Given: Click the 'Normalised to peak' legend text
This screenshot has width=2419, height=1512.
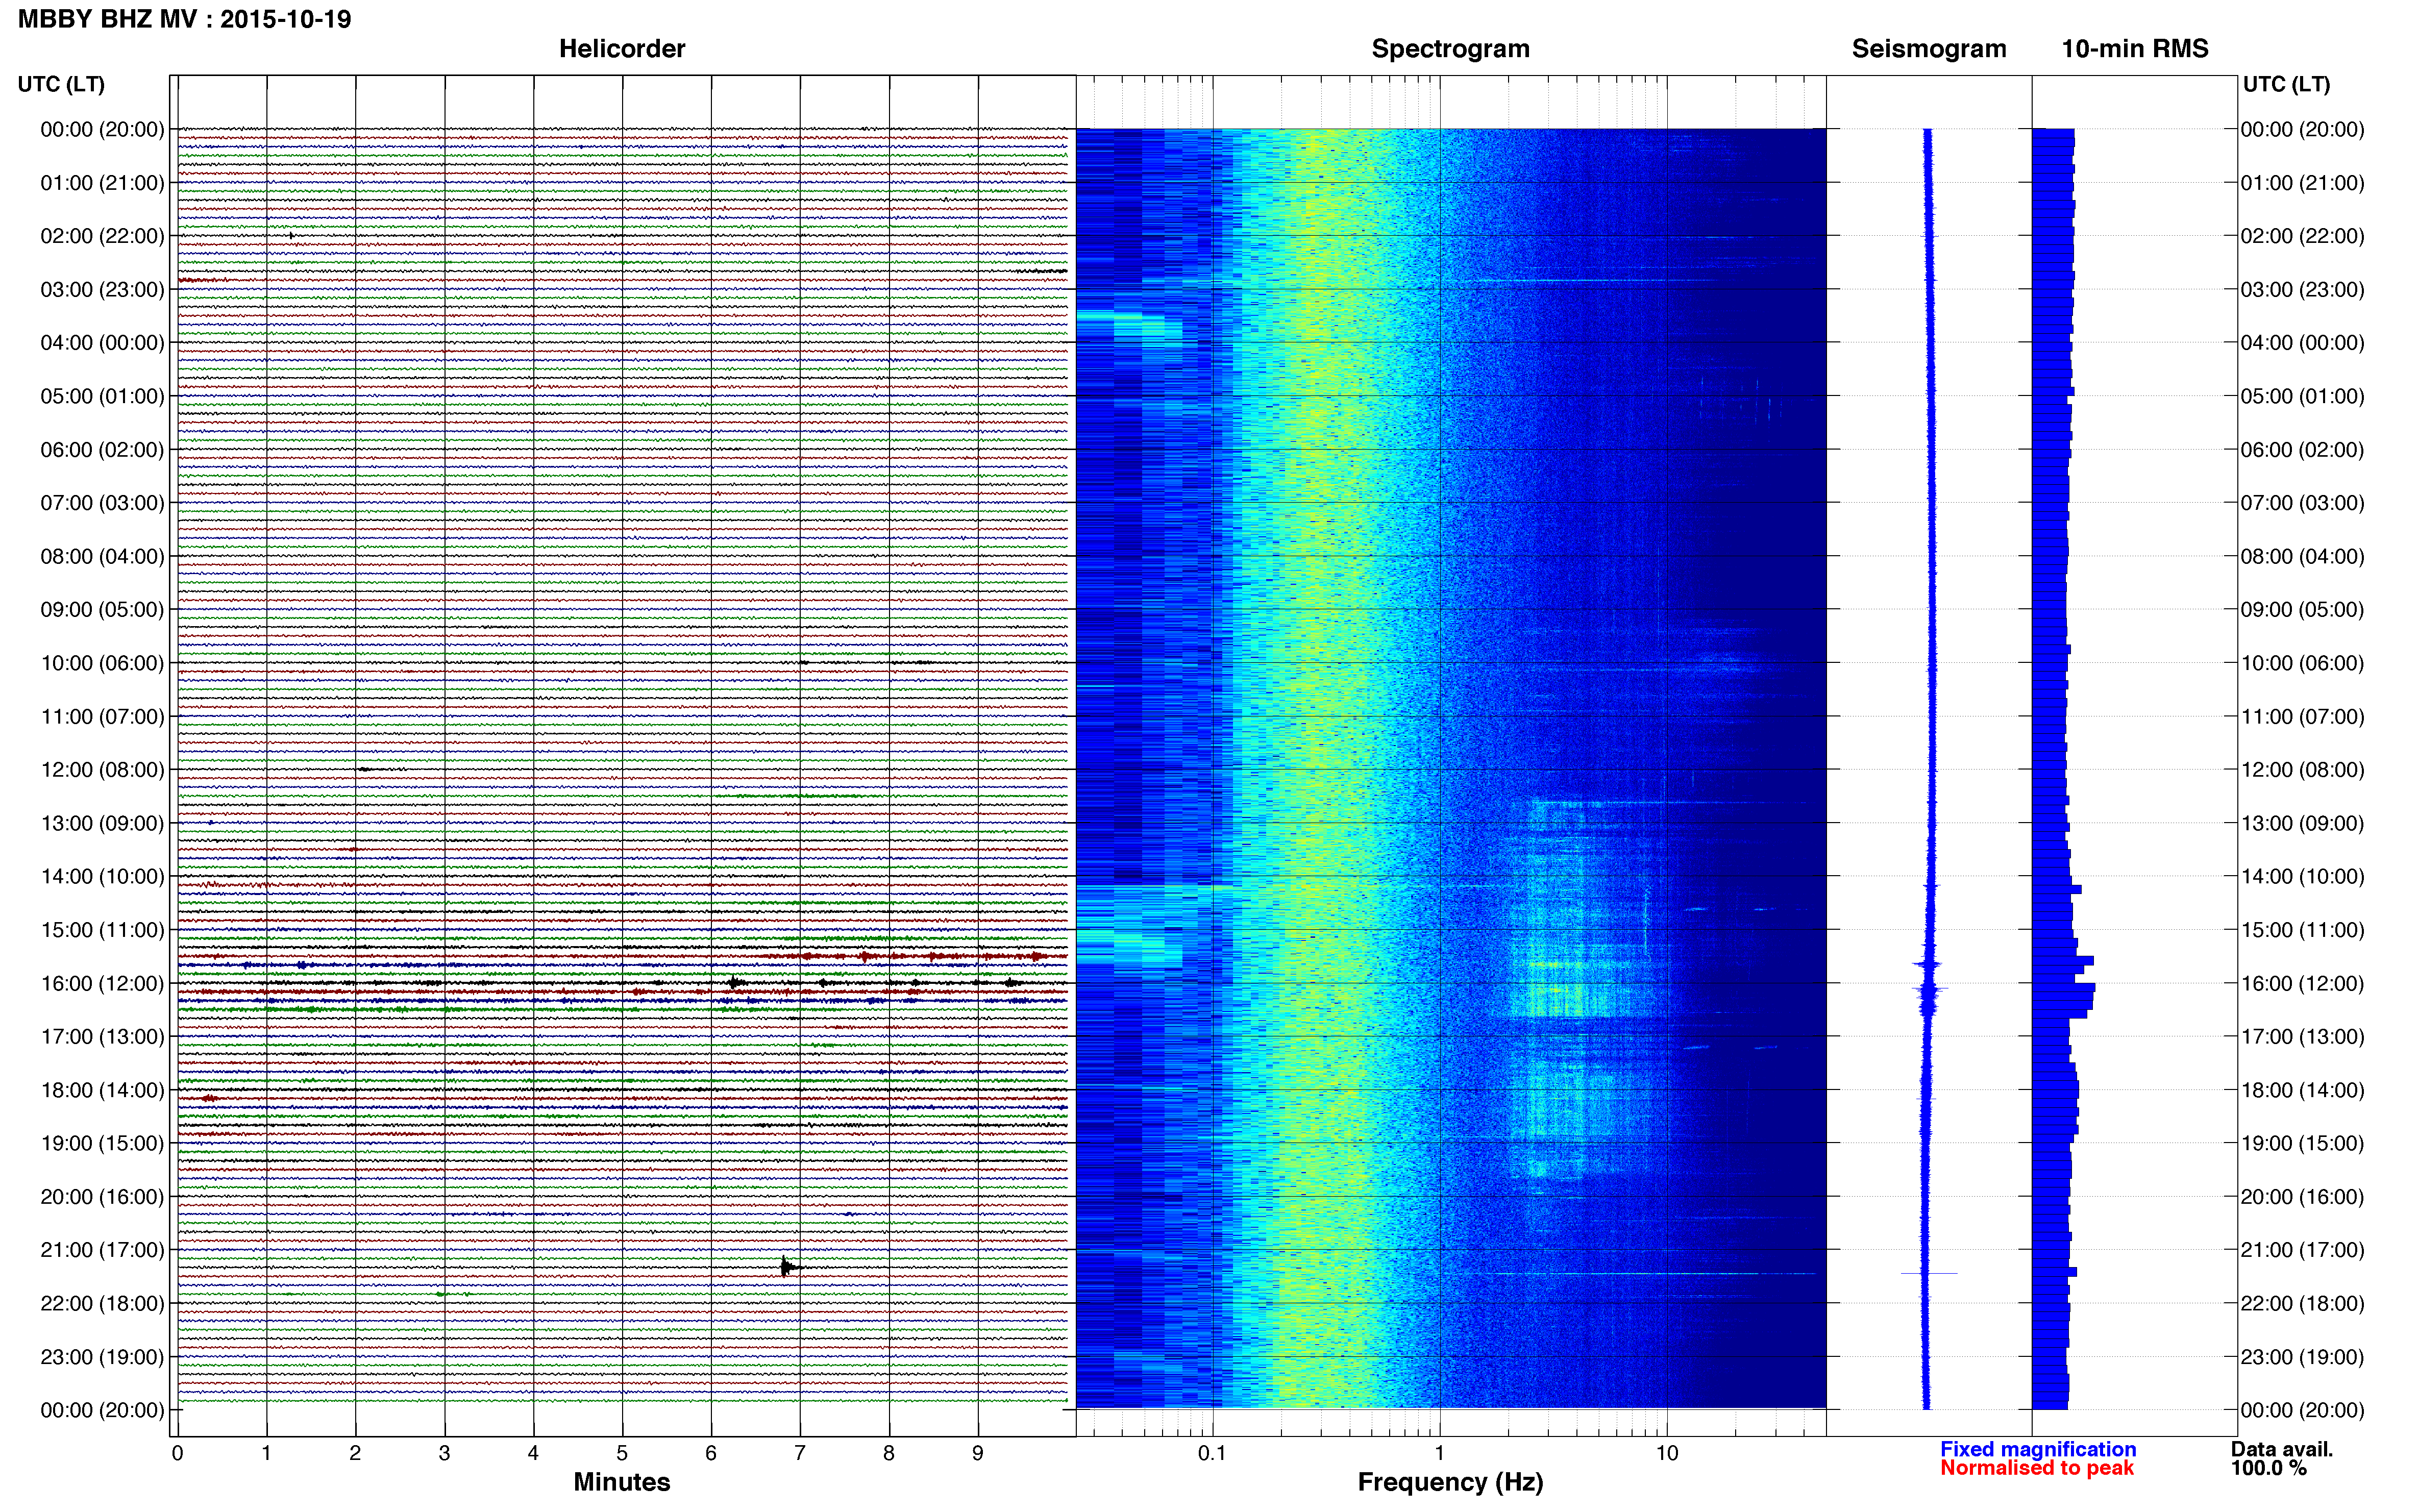Looking at the screenshot, I should point(2037,1468).
